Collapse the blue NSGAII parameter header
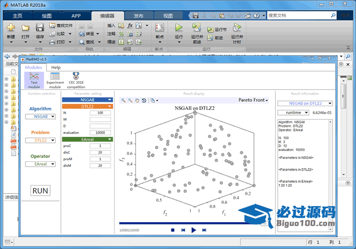Image resolution: width=356 pixels, height=249 pixels. (x=88, y=100)
